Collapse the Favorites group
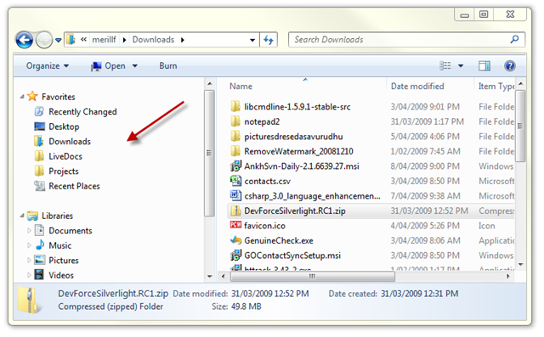Viewport: 544px width, 337px height. (22, 97)
